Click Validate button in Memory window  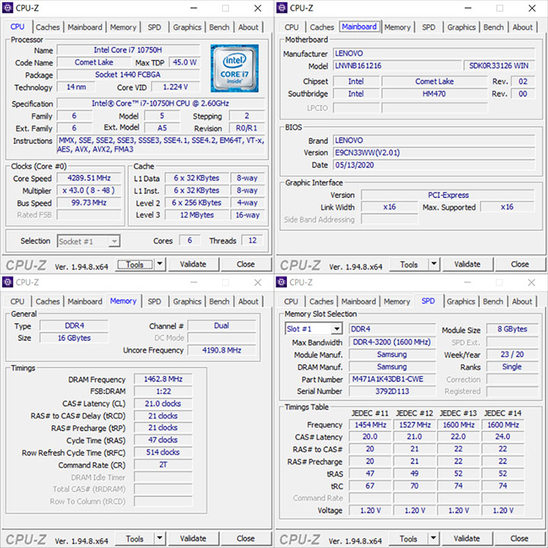tap(193, 539)
